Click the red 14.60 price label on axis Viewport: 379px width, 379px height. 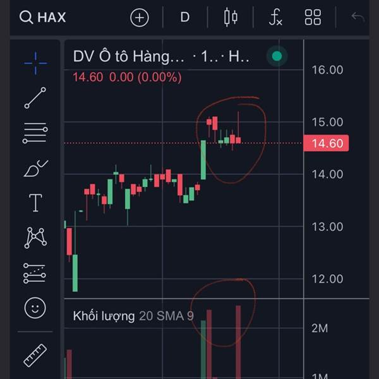[326, 143]
